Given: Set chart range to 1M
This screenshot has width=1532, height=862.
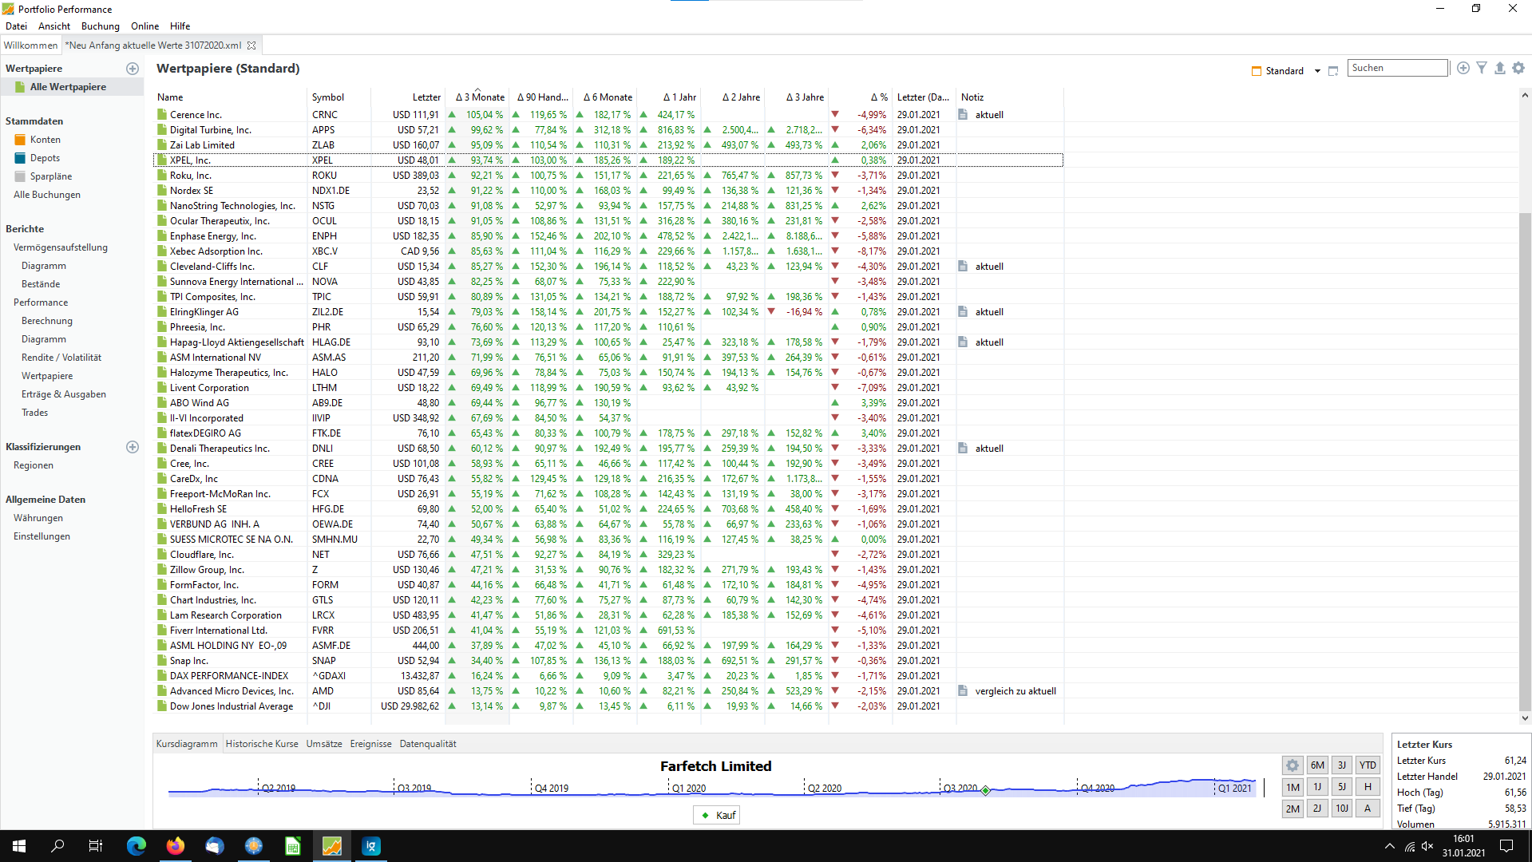Looking at the screenshot, I should 1293,787.
